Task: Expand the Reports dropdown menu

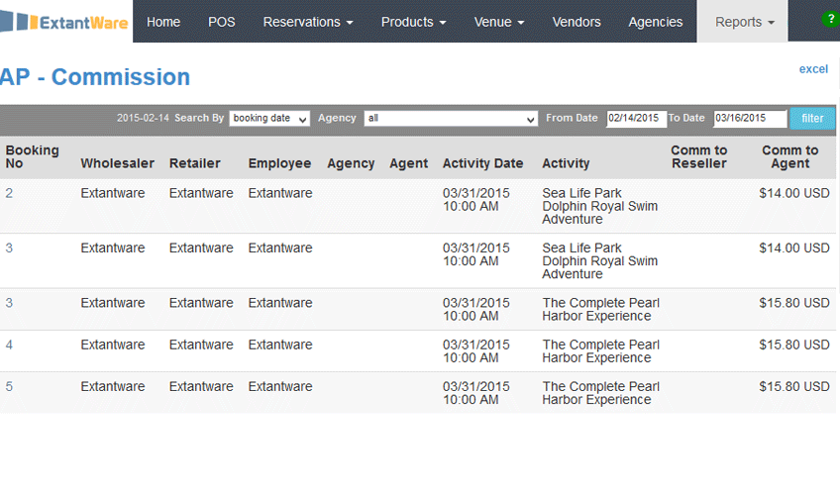Action: [x=743, y=22]
